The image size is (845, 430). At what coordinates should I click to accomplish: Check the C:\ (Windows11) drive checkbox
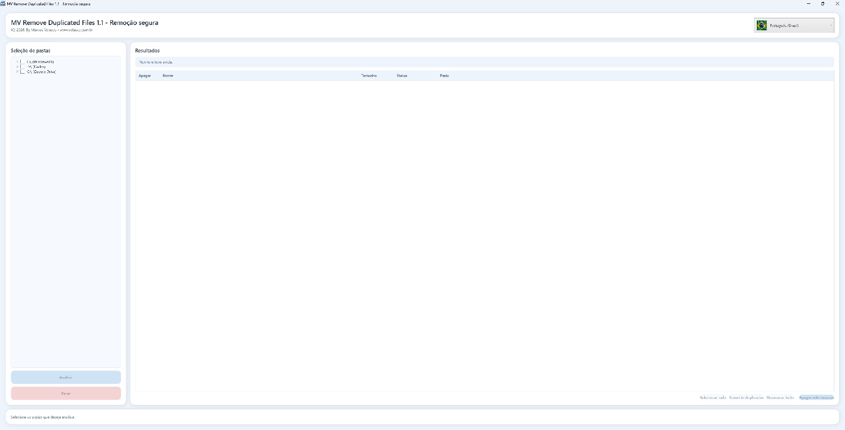click(x=23, y=62)
